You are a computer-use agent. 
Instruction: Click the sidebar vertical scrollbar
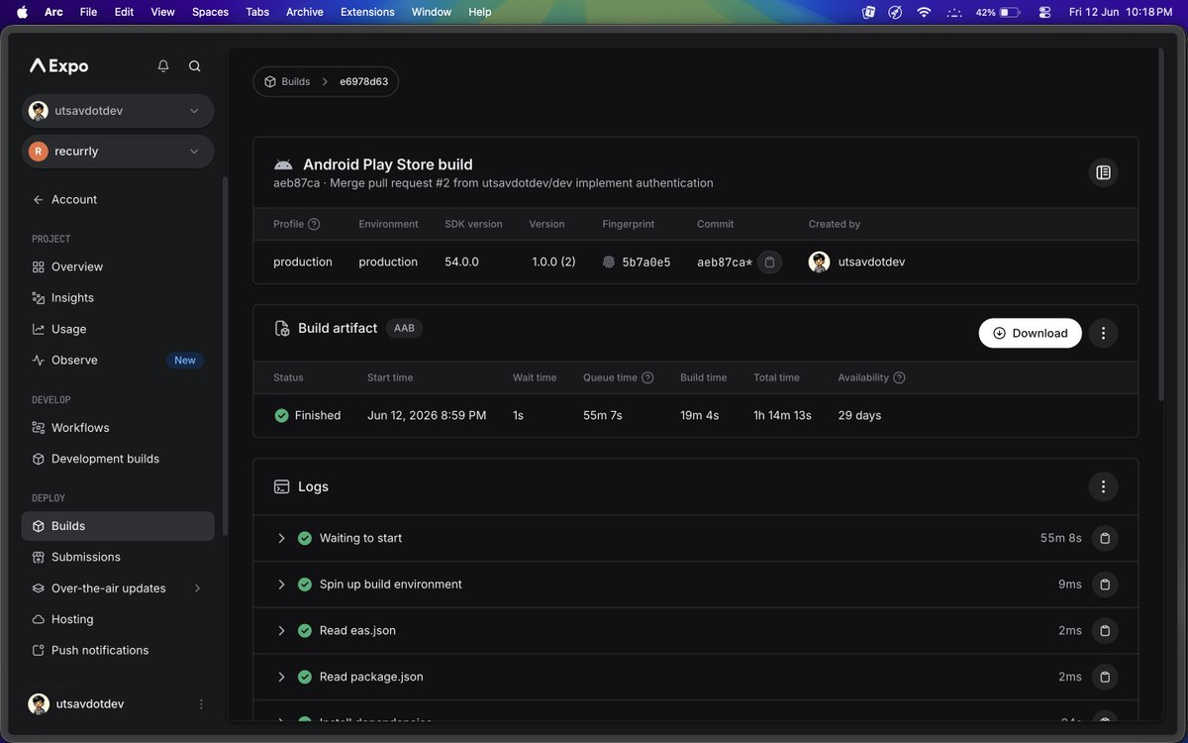pos(224,357)
